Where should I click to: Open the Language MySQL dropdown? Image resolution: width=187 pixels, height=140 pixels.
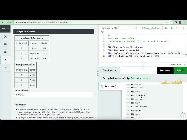click(x=124, y=28)
